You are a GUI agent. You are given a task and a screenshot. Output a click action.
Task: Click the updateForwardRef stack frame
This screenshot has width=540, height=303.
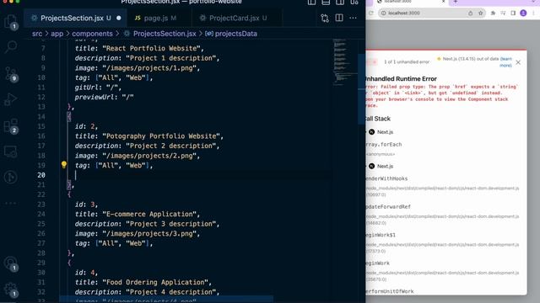click(x=388, y=207)
